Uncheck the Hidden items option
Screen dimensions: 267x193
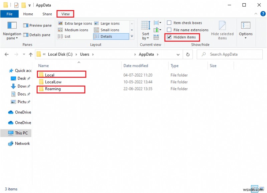click(169, 37)
